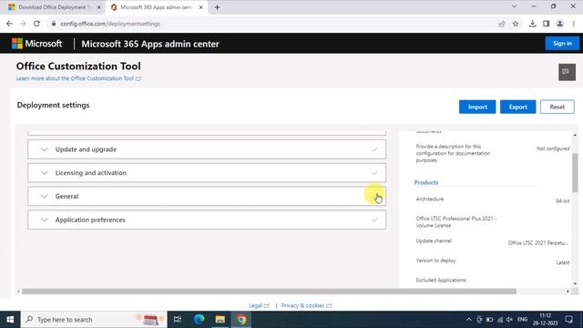Open Chrome side panel icon
Viewport: 583px width, 328px height.
546,24
